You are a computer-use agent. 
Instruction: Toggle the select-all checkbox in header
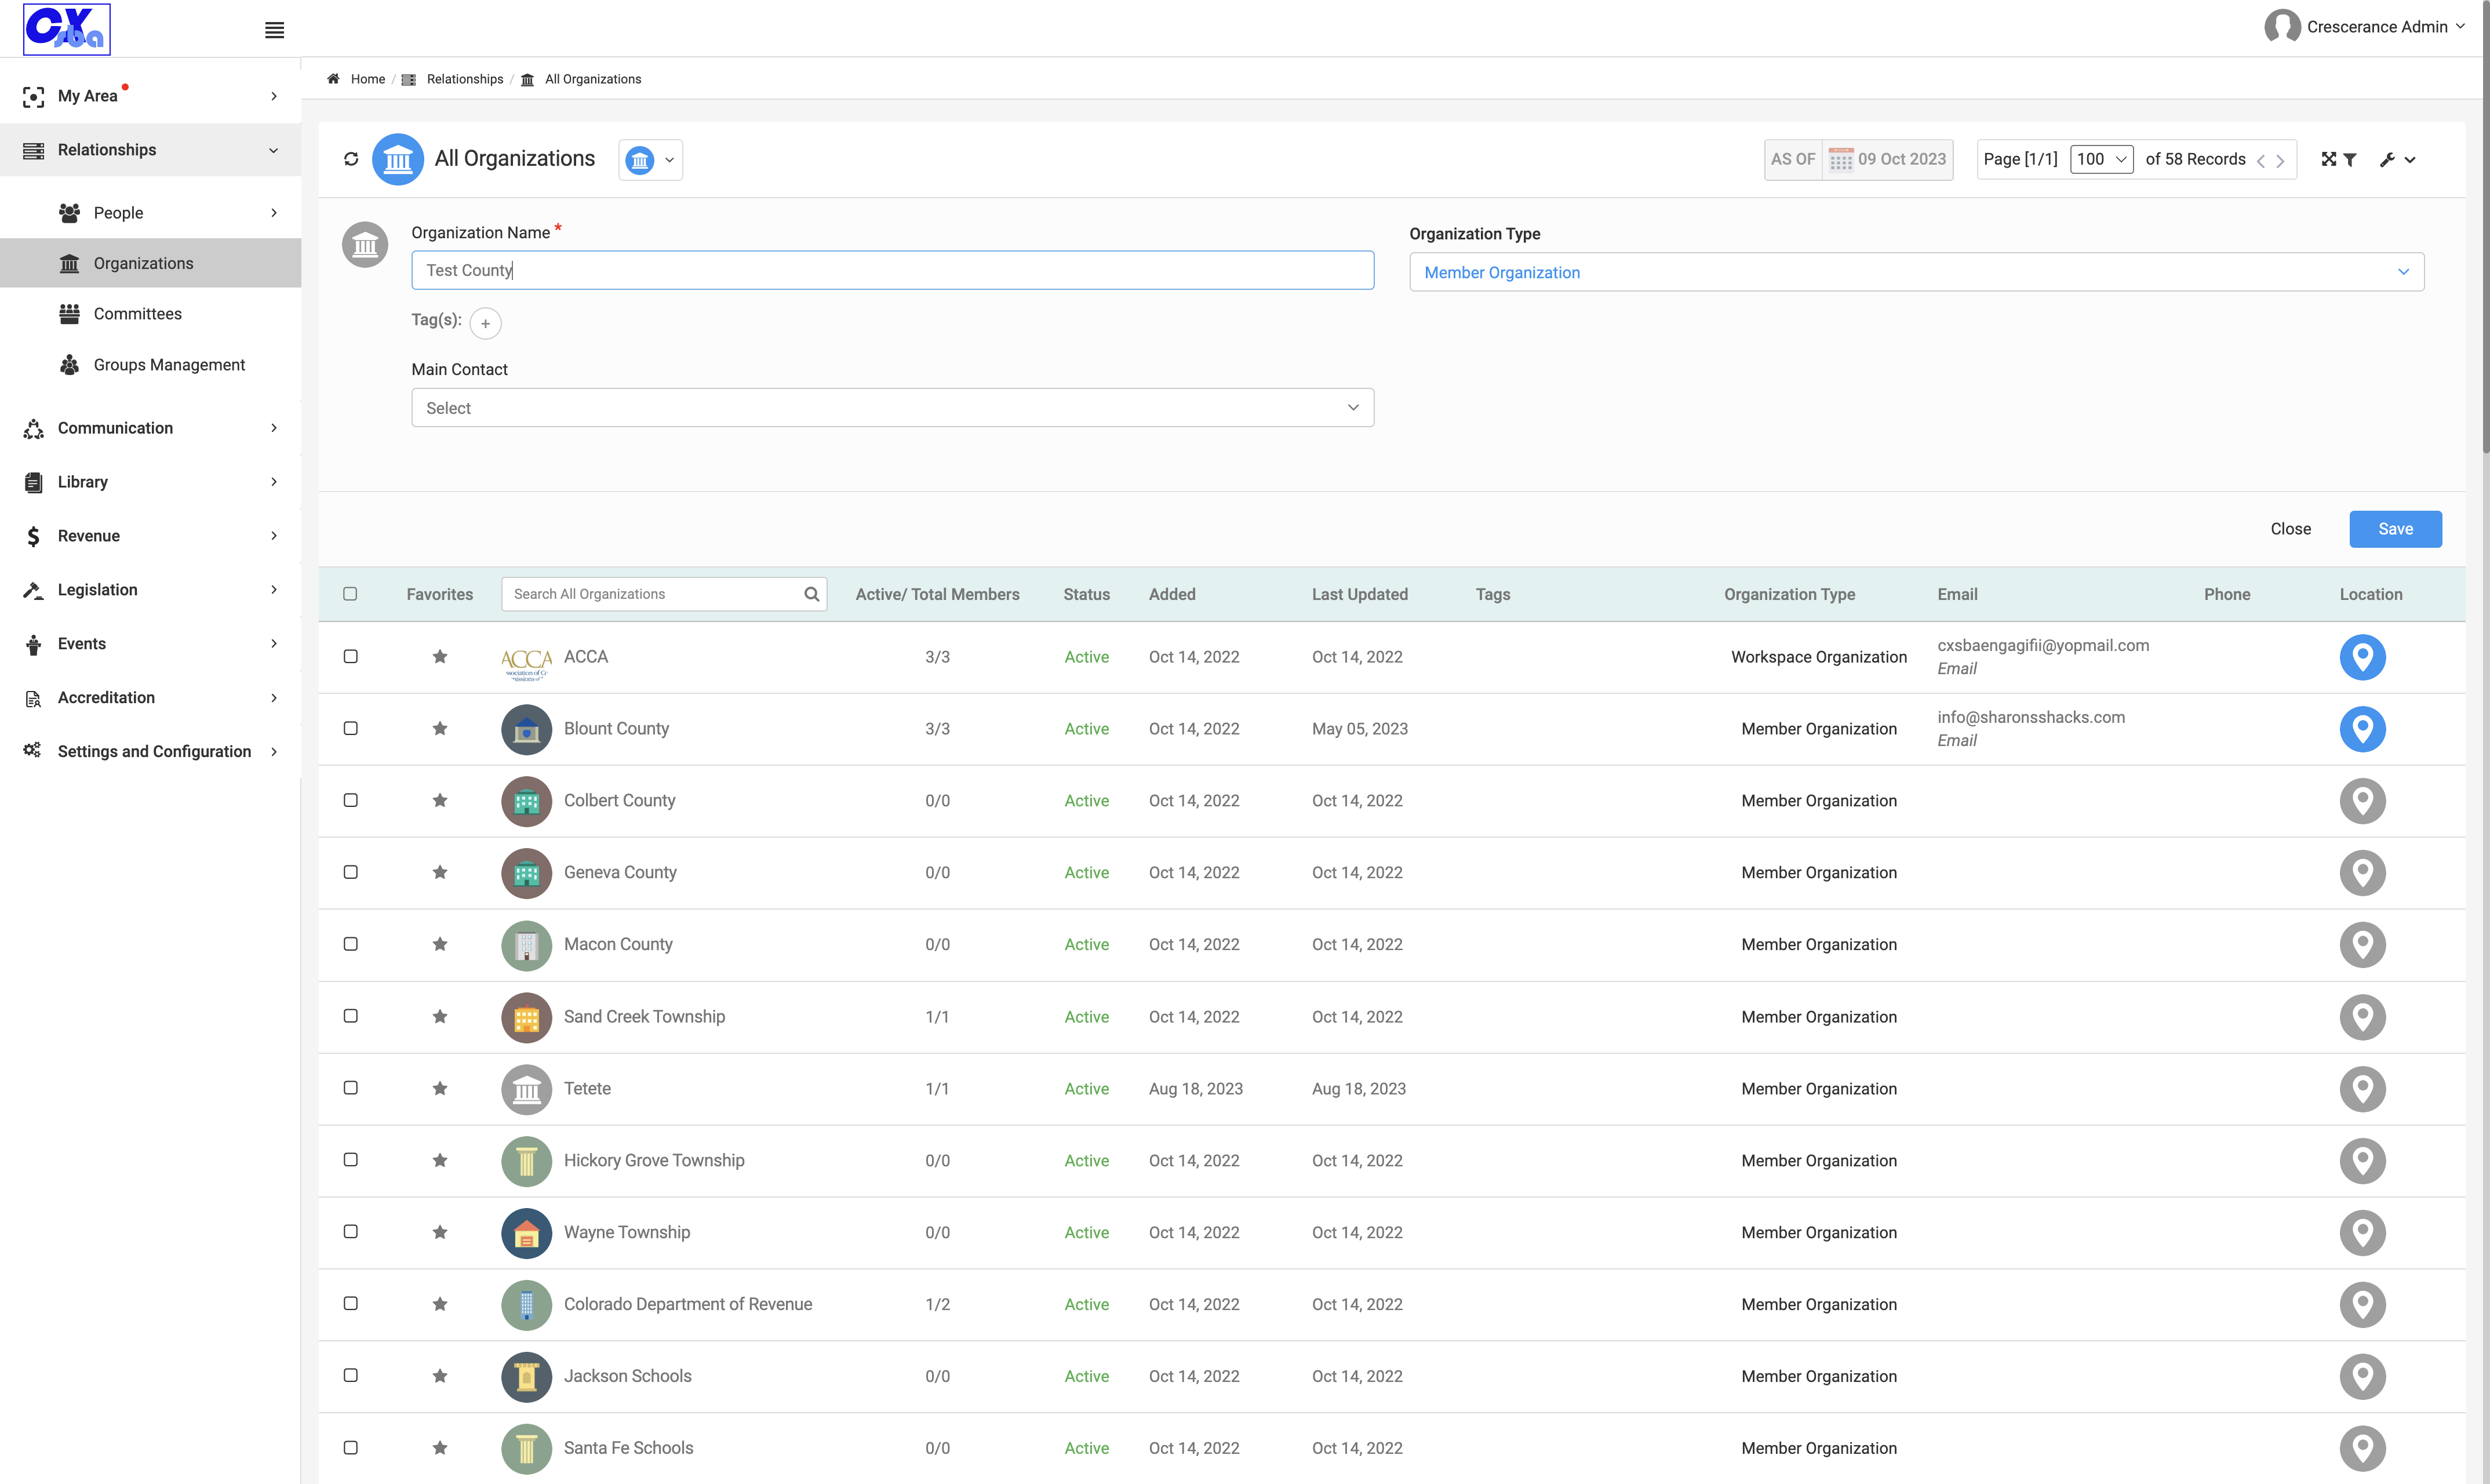[x=350, y=594]
